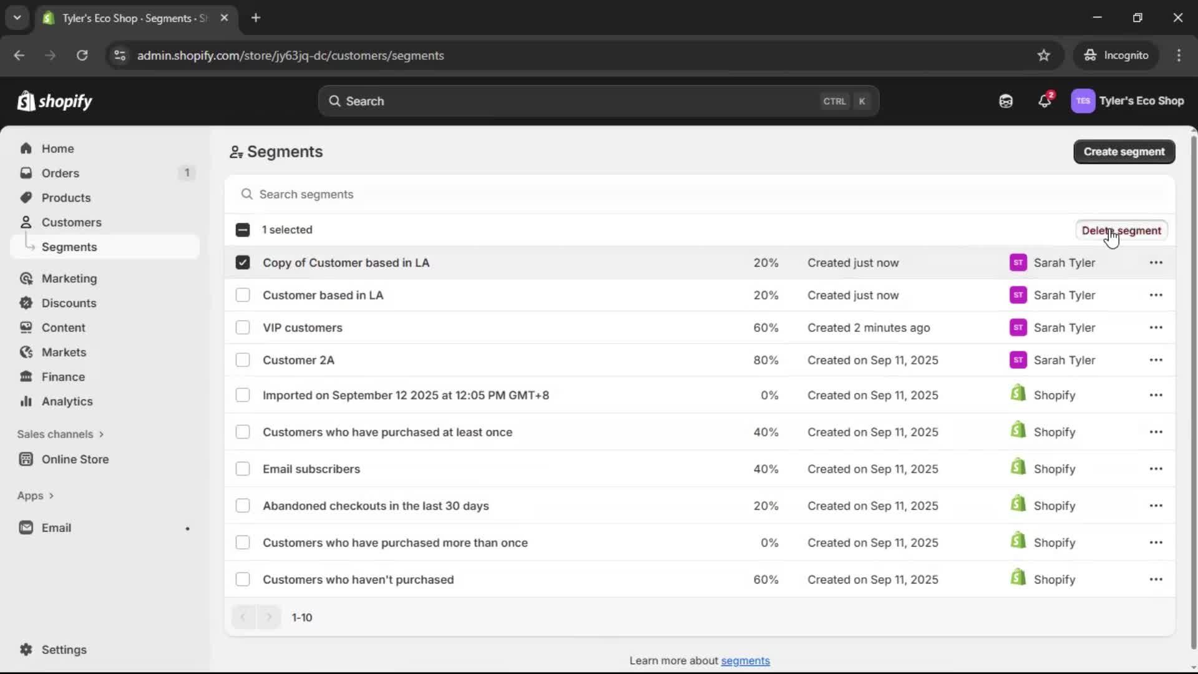Screen dimensions: 1198x674
Task: Open the Discounts section icon
Action: pyautogui.click(x=26, y=303)
